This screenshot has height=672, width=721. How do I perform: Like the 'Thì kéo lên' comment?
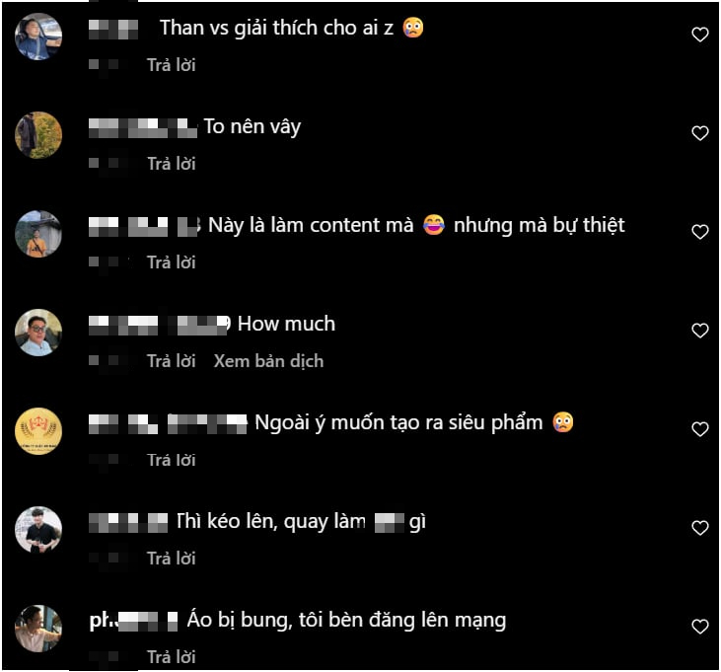point(700,528)
